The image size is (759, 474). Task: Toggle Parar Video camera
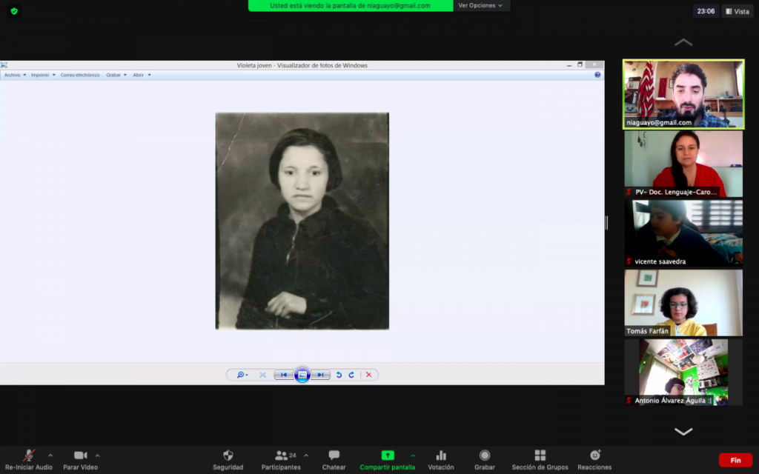tap(80, 455)
